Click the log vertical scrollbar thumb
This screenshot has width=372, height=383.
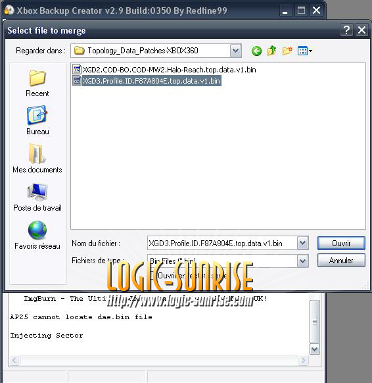tap(314, 322)
